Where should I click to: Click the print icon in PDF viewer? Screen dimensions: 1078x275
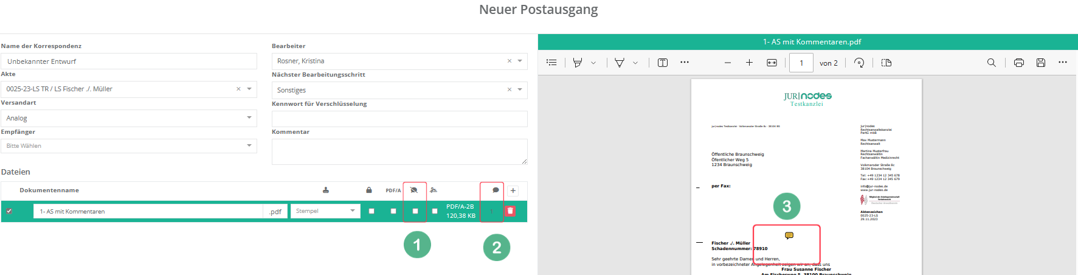pyautogui.click(x=1018, y=63)
